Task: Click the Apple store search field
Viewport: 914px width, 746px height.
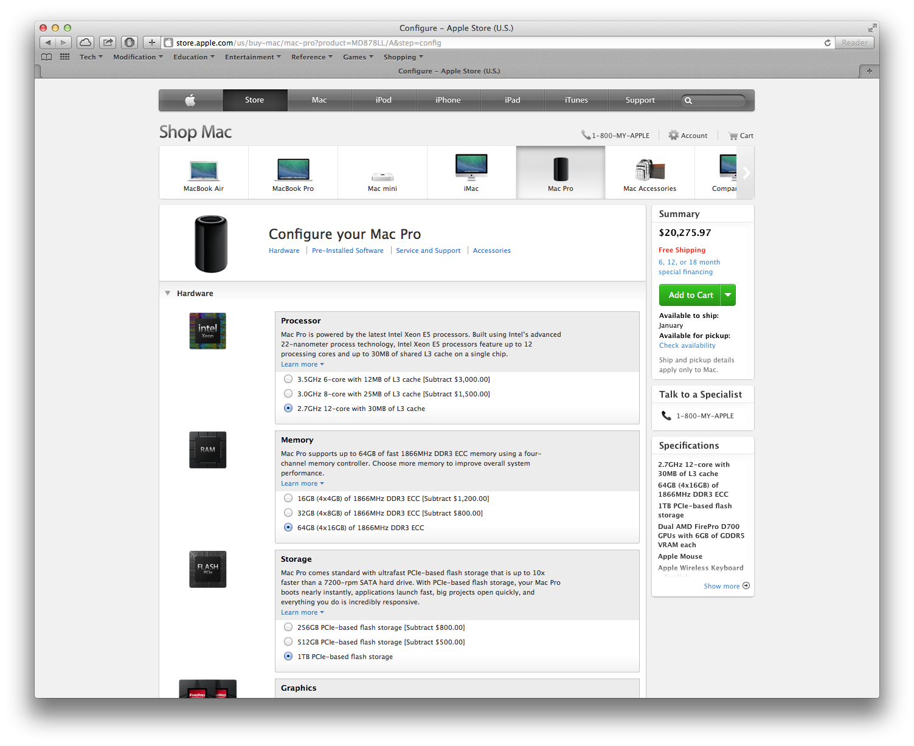Action: click(x=713, y=100)
